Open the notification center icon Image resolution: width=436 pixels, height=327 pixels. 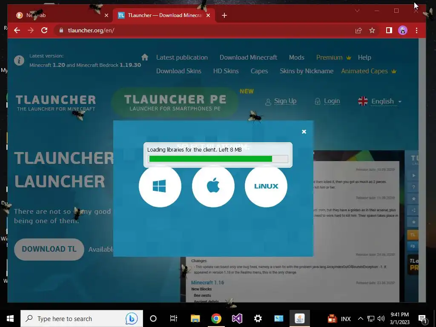point(422,318)
